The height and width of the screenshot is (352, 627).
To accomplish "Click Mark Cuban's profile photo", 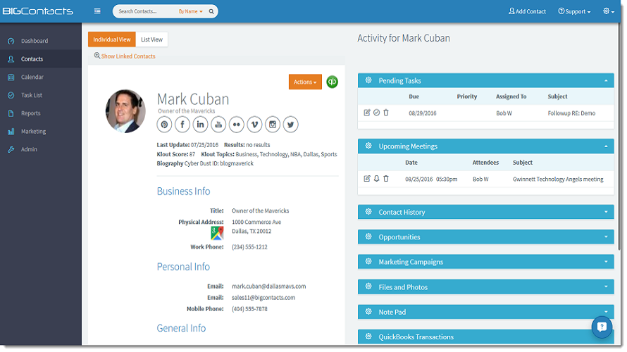I will 125,111.
